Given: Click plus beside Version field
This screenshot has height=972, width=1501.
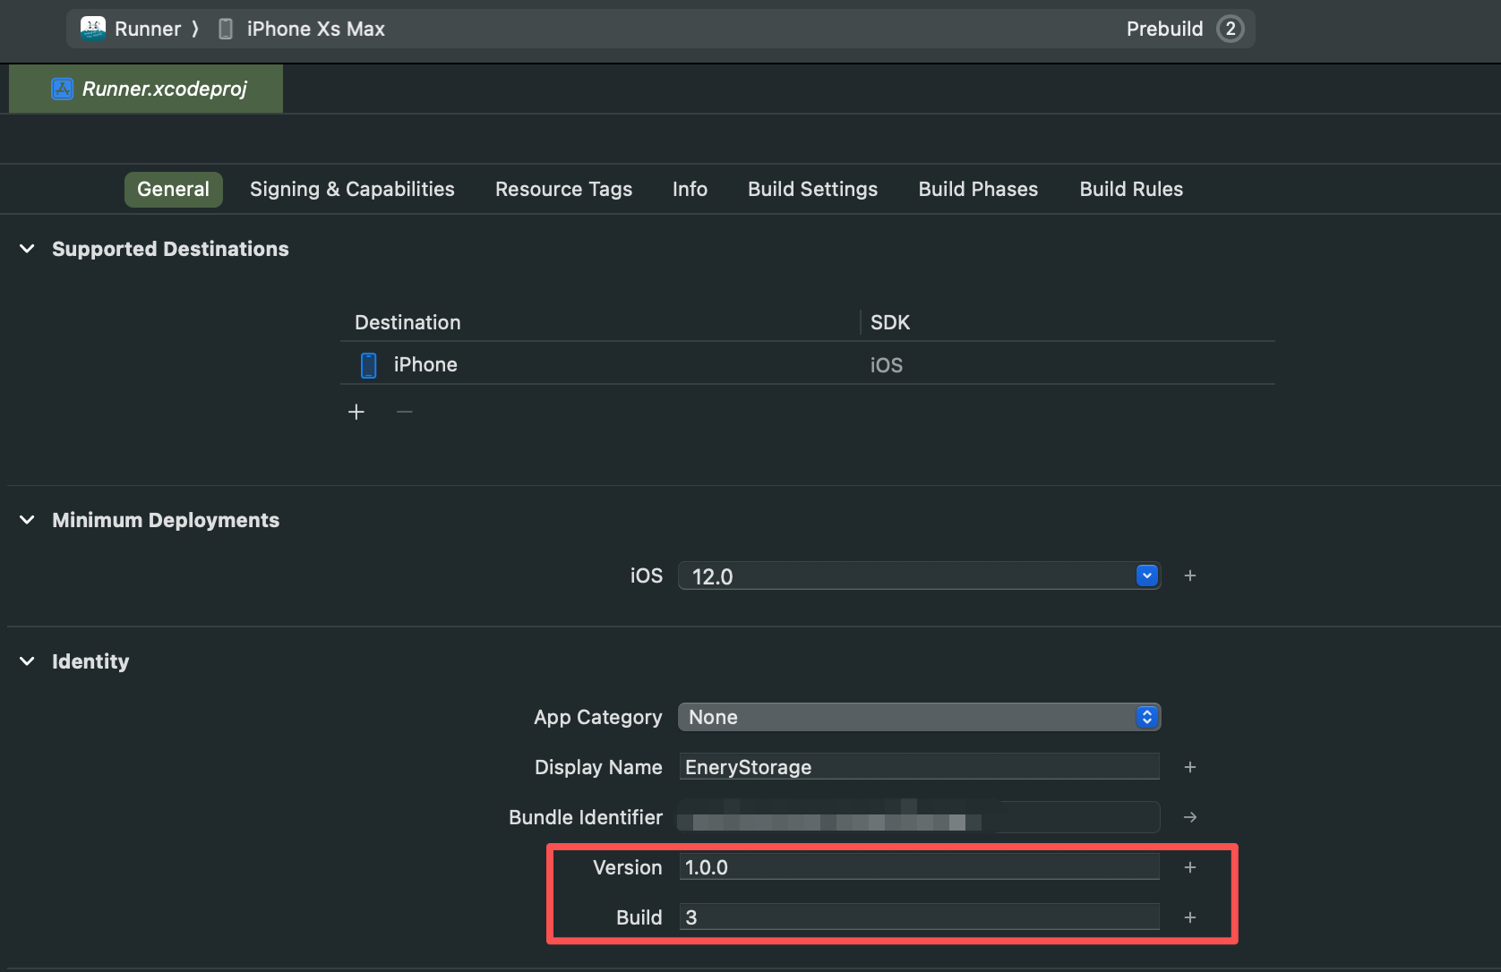Looking at the screenshot, I should point(1190,867).
